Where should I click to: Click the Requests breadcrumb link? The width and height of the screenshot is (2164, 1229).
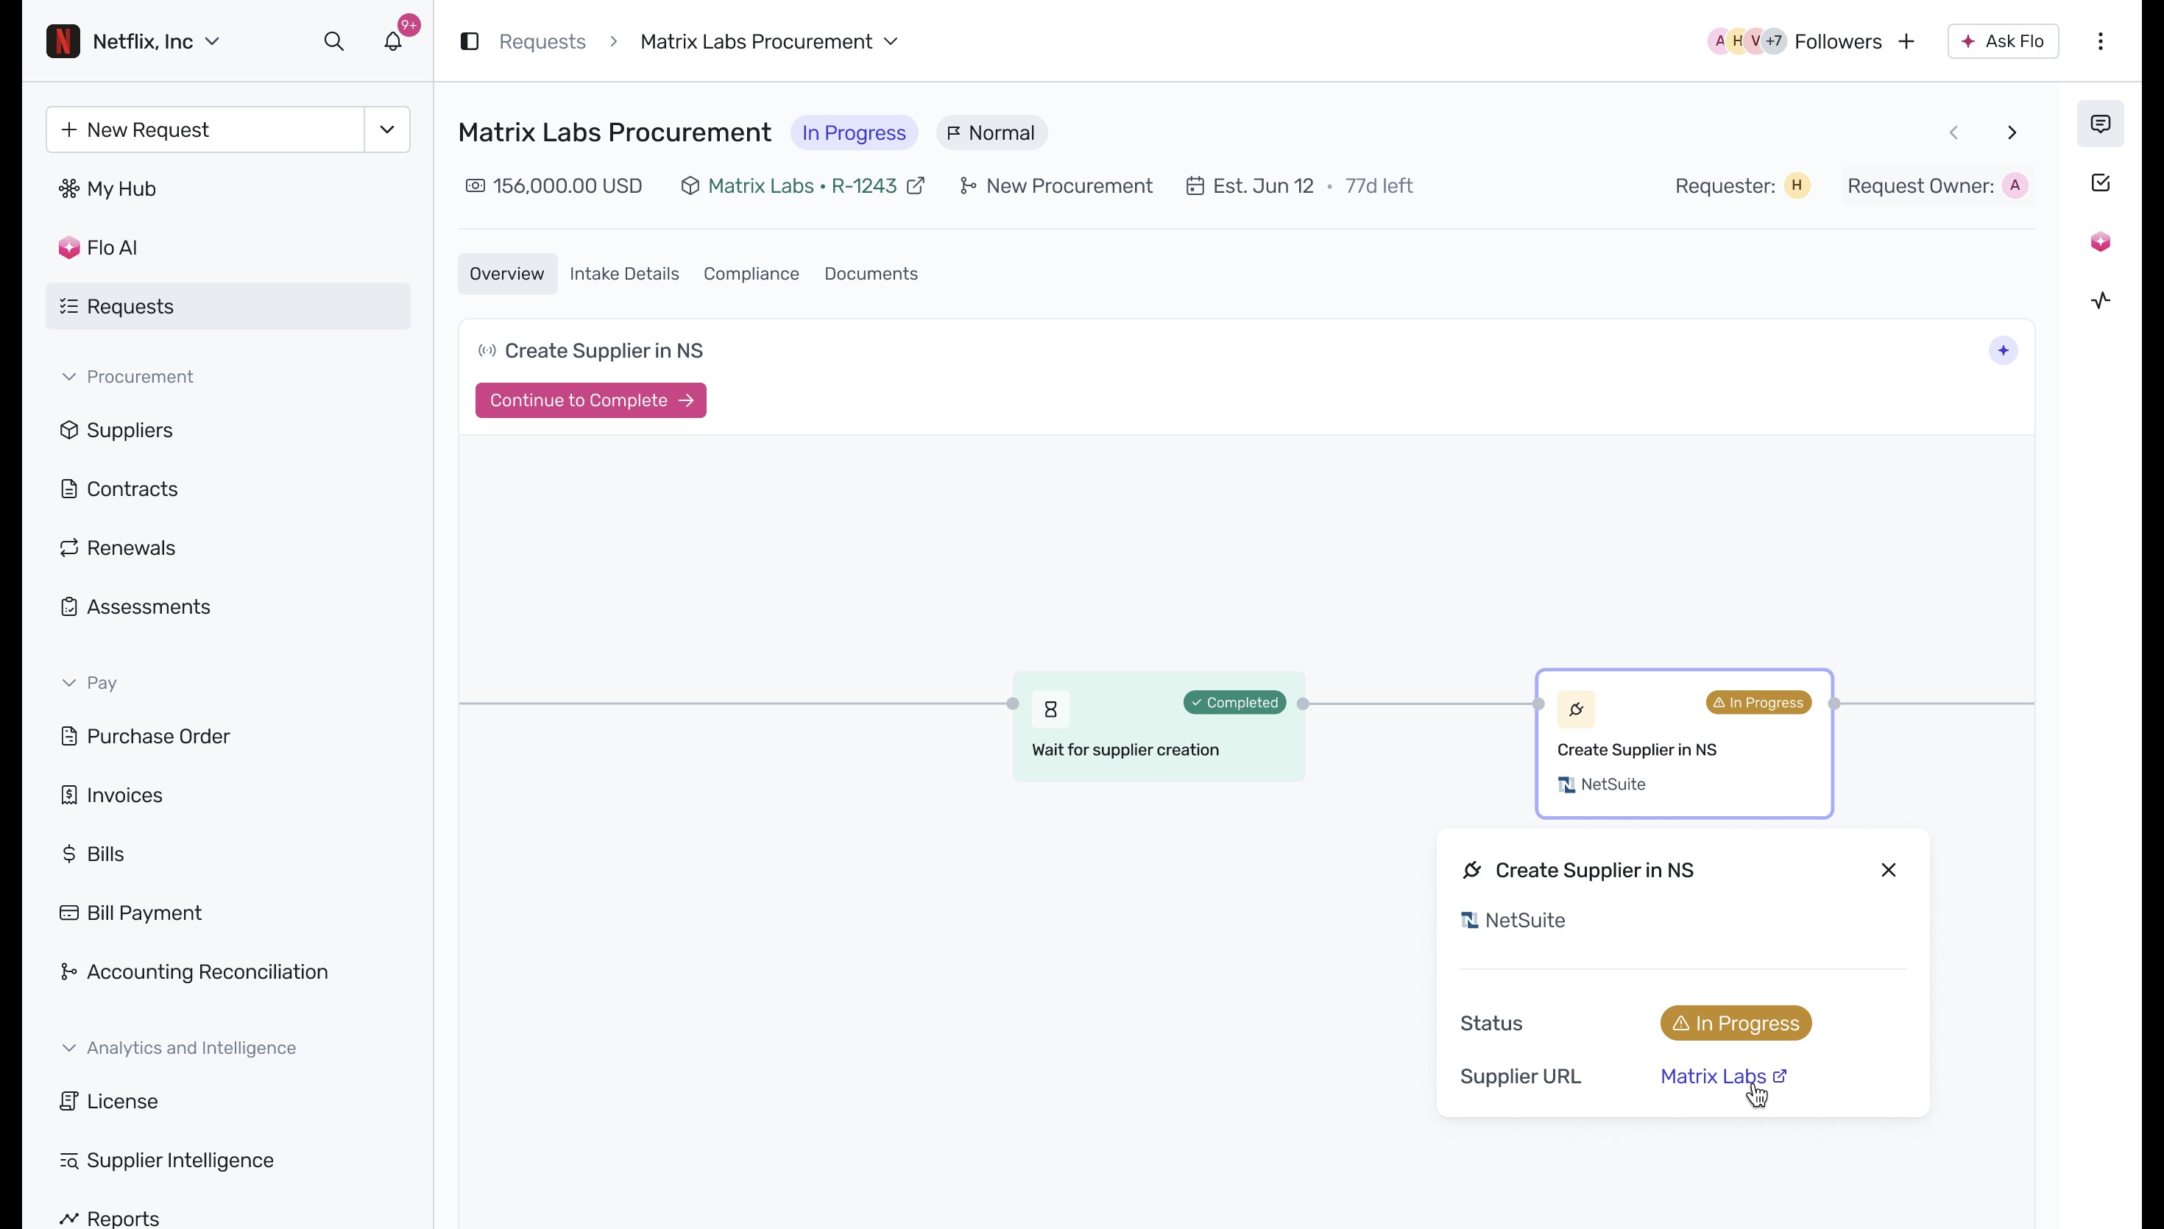[x=542, y=41]
